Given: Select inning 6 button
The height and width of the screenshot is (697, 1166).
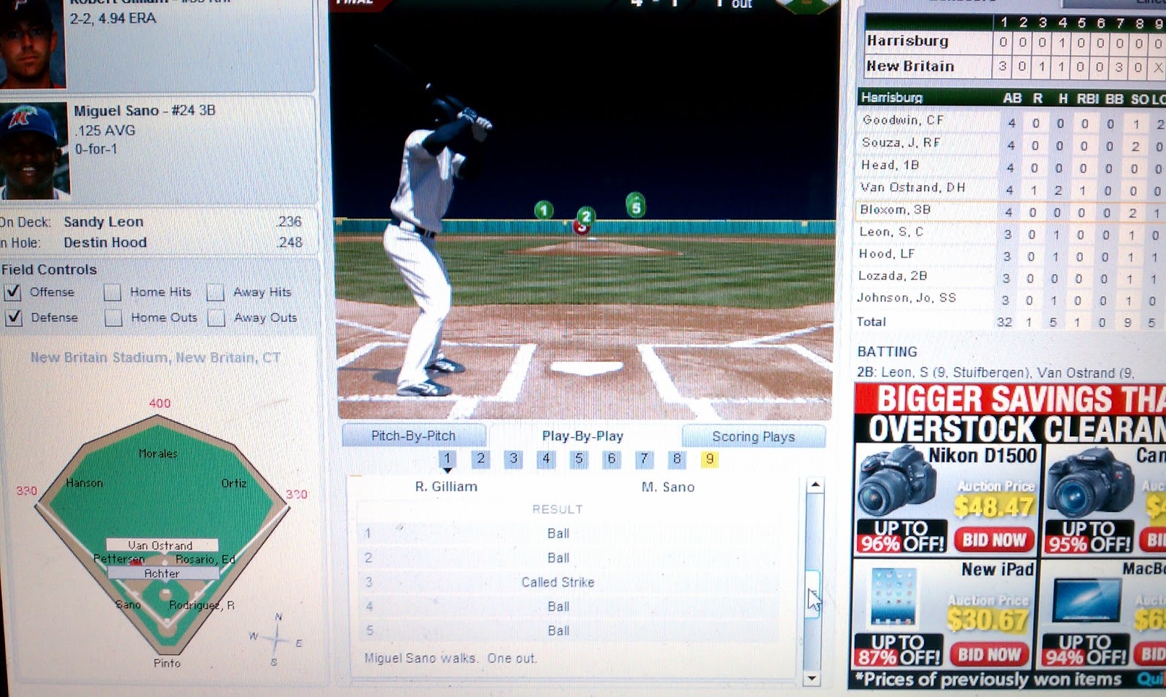Looking at the screenshot, I should point(611,459).
